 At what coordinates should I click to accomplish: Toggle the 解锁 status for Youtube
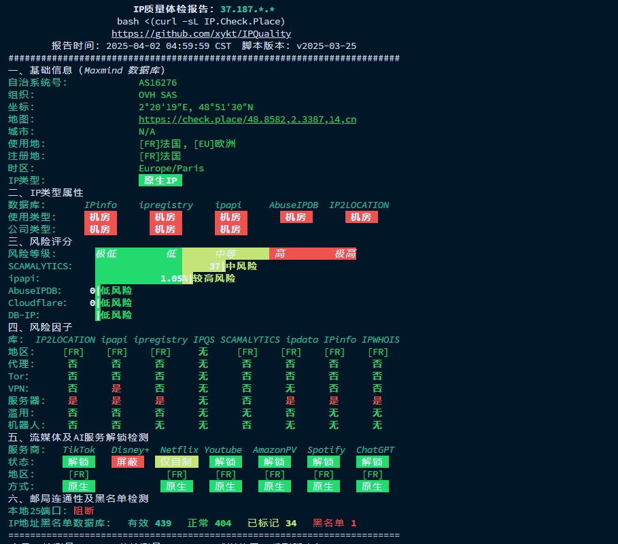(x=225, y=462)
